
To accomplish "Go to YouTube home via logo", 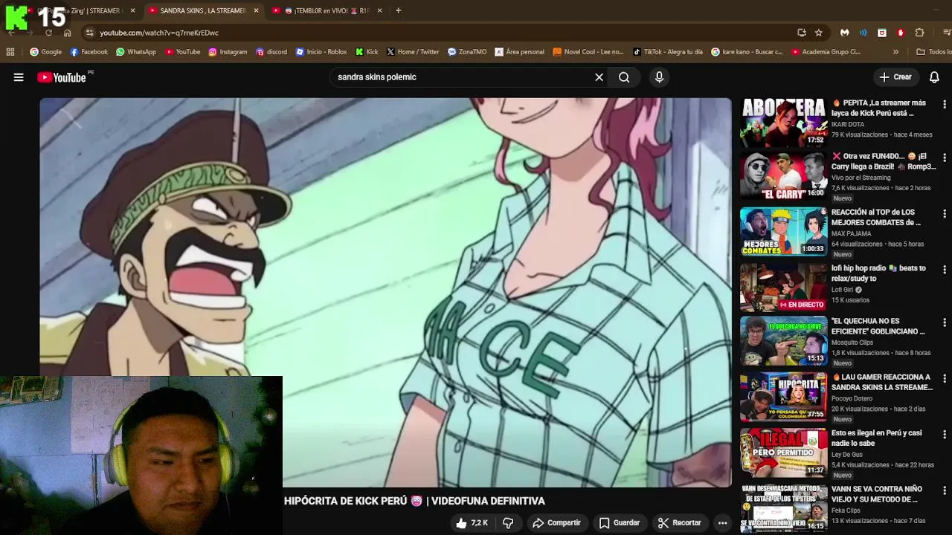I will tap(62, 77).
